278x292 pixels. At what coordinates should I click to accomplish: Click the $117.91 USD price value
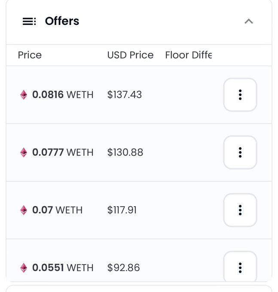point(122,210)
